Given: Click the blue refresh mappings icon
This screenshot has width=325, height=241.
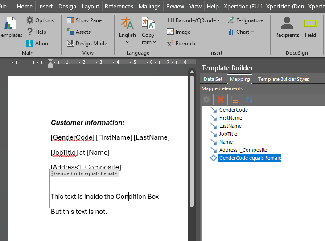Looking at the screenshot, I should pos(249,100).
